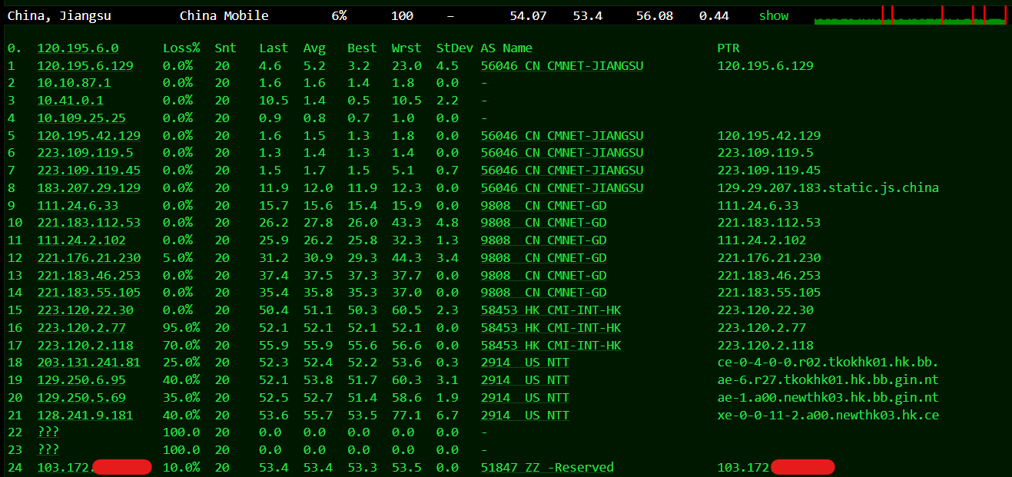The height and width of the screenshot is (477, 1012).
Task: Select the 'PTR' column header
Action: click(728, 48)
